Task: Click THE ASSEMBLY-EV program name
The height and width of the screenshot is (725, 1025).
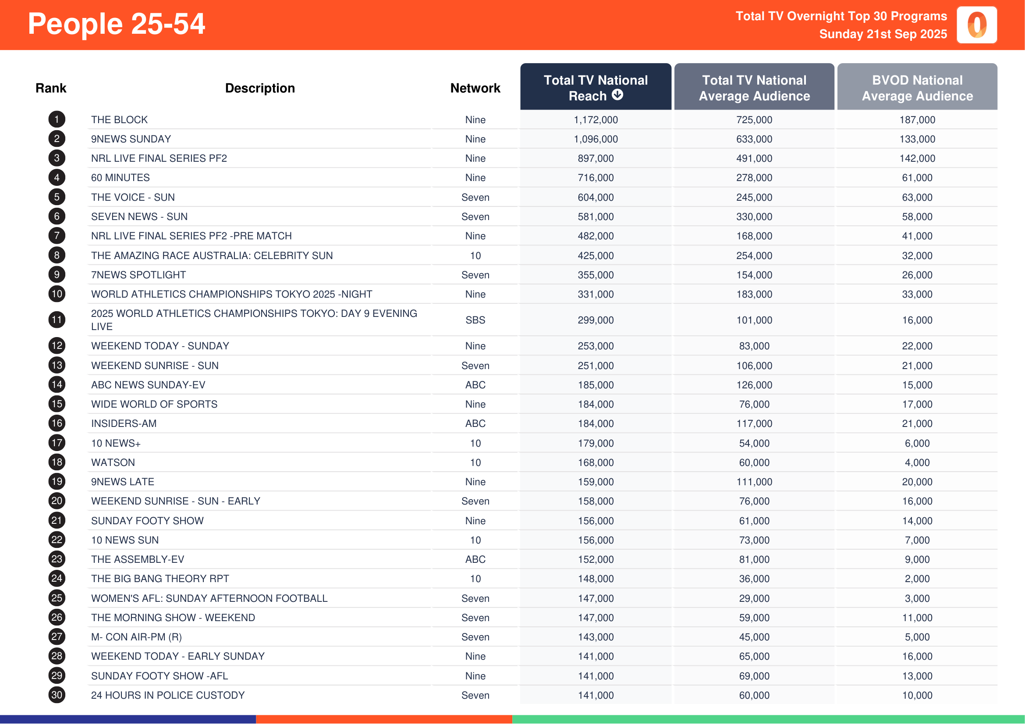Action: 138,559
